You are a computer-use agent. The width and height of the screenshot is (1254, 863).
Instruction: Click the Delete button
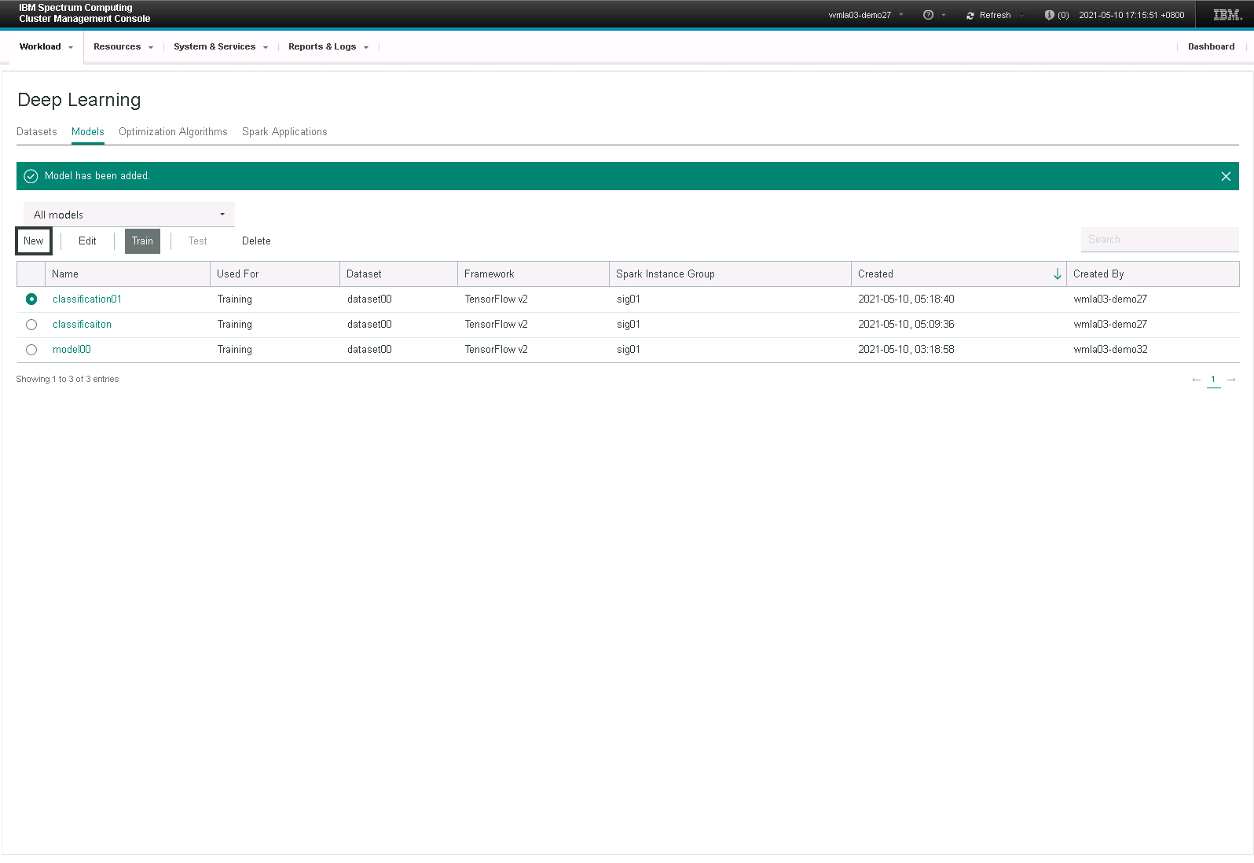click(x=256, y=241)
